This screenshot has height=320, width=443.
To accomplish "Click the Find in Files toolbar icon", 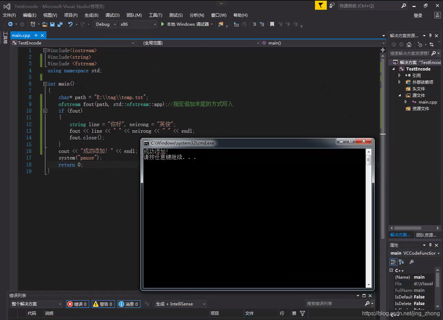I will [221, 24].
